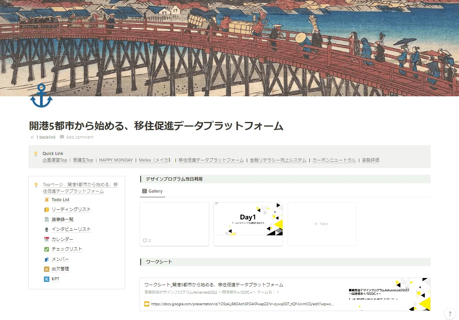The width and height of the screenshot is (459, 320).
Task: Click the Google Slides icon beside the URL
Action: point(147,304)
